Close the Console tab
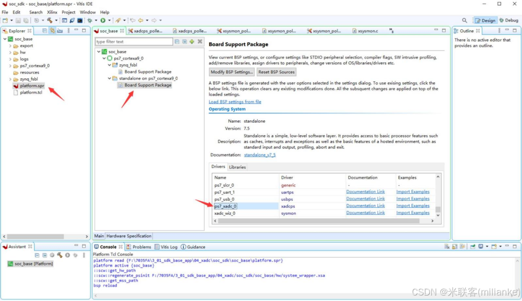Screen dimensions: 522x301 coord(121,247)
